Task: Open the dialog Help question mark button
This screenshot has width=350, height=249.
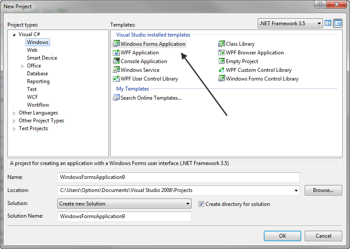Action: click(320, 4)
